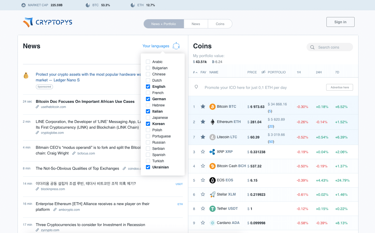Click the XRP coin logo
This screenshot has width=375, height=233.
[x=212, y=152]
